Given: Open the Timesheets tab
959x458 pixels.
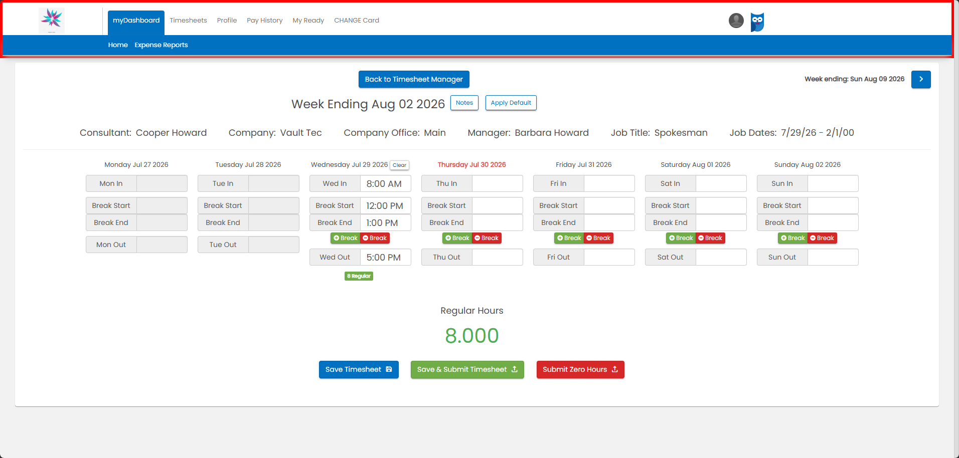Looking at the screenshot, I should (188, 21).
